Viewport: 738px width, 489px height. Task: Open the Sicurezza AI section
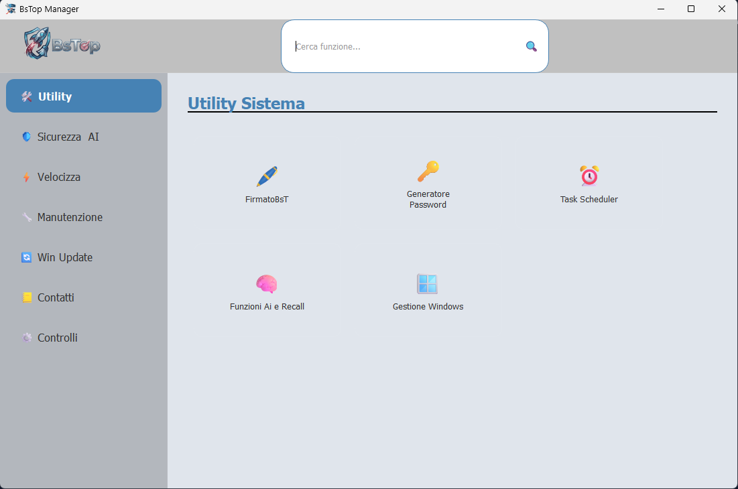pyautogui.click(x=67, y=136)
